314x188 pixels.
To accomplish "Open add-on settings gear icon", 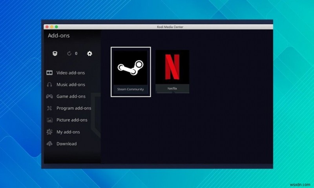I will pyautogui.click(x=89, y=54).
